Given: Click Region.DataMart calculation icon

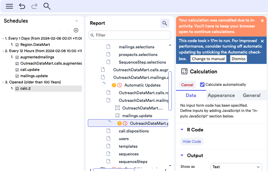Looking at the screenshot, I should [x=17, y=45].
